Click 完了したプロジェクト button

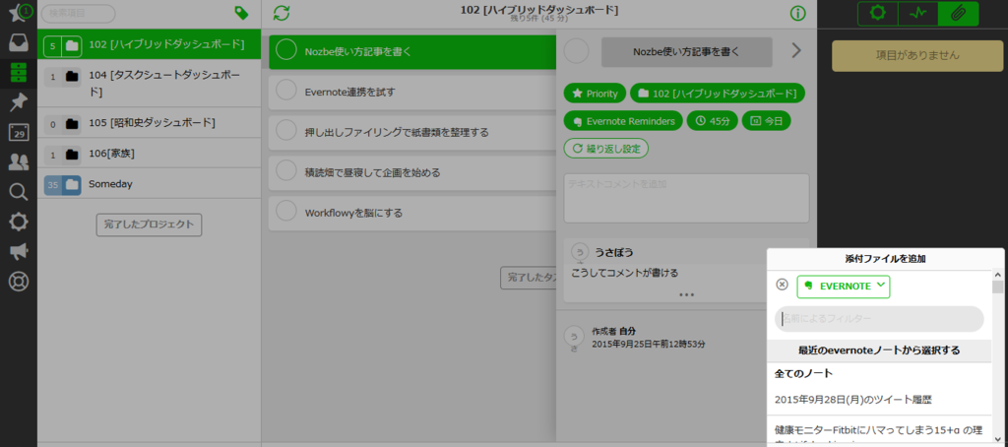(x=150, y=224)
